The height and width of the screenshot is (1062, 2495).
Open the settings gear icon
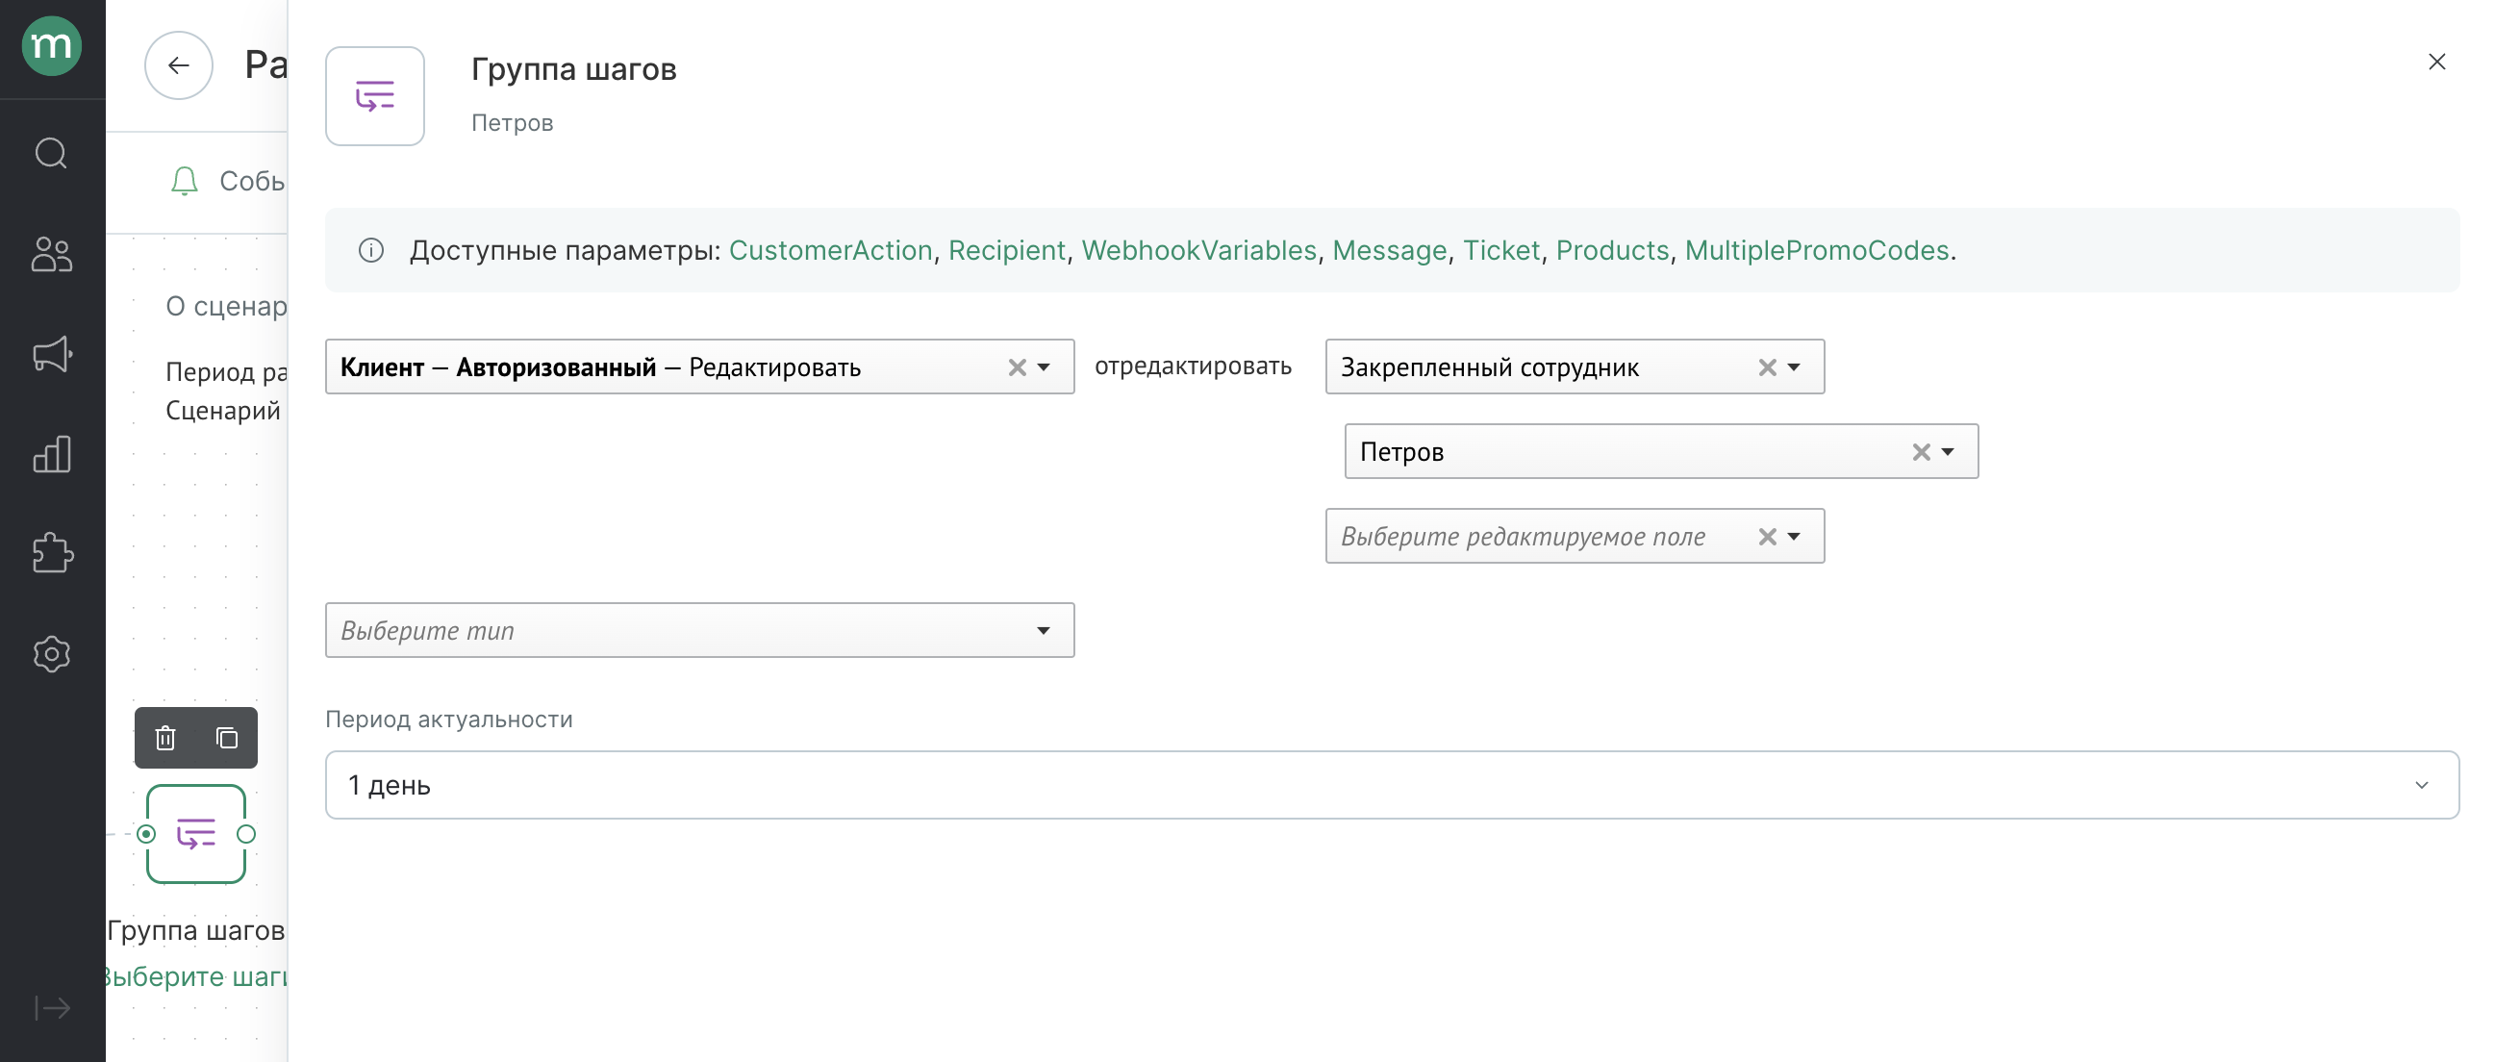tap(51, 654)
